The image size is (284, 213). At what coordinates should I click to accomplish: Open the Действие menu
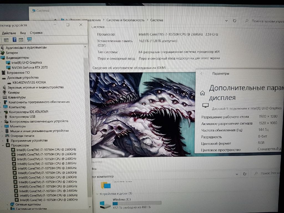[9, 33]
